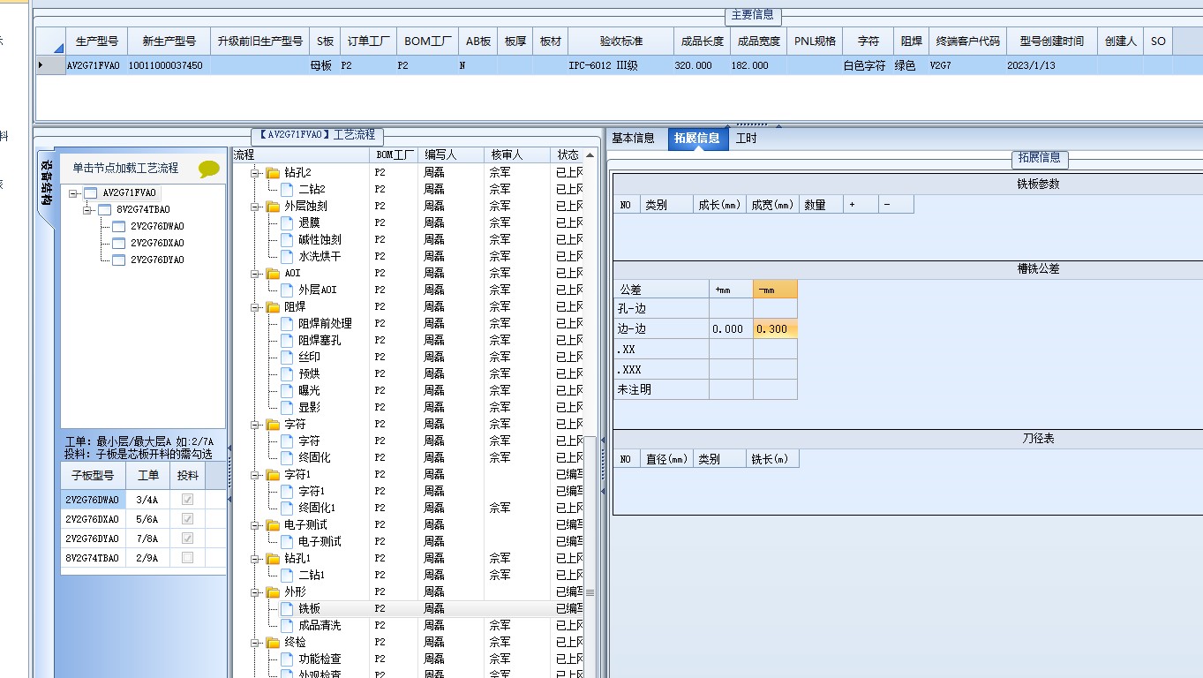Click the 终检 folder icon
This screenshot has width=1203, height=678.
coord(273,643)
